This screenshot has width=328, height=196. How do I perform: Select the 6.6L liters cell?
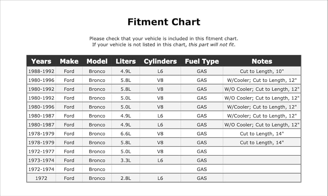coord(126,133)
